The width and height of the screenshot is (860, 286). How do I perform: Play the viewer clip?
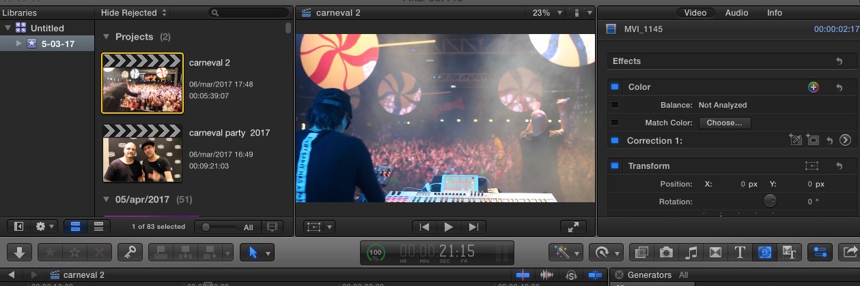click(x=449, y=227)
